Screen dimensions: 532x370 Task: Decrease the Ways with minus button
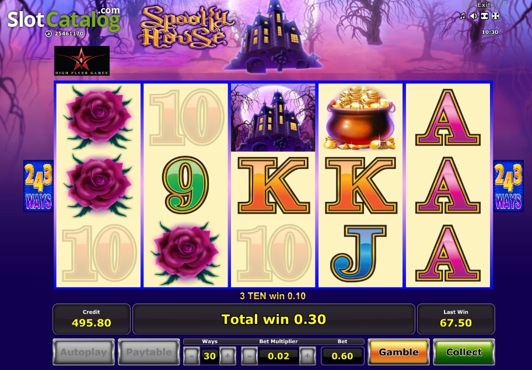[191, 356]
